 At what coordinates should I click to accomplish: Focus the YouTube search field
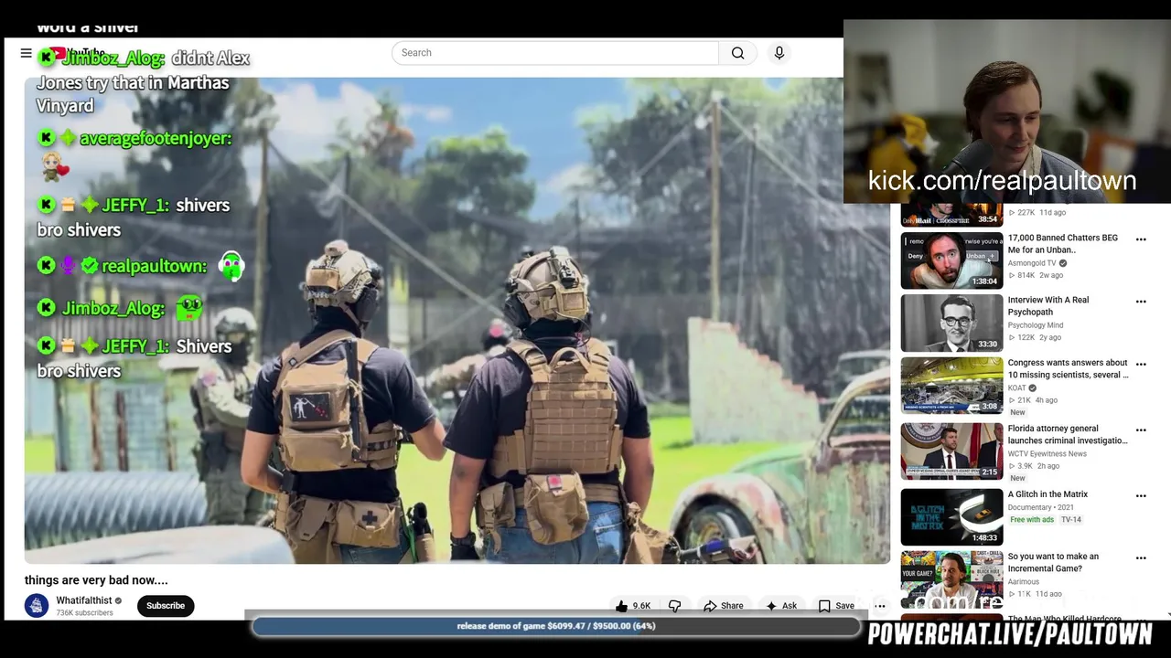click(555, 53)
